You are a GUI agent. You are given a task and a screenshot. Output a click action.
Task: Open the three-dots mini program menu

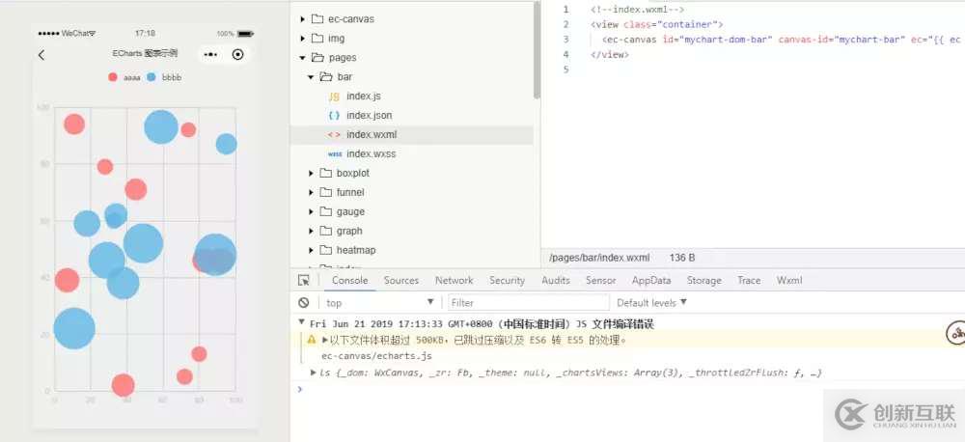210,55
